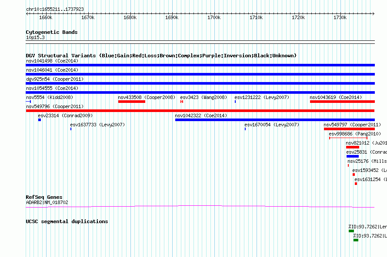387x257 pixels.
Task: Click the esv1637733 (Levy2007) label
Action: (x=97, y=125)
